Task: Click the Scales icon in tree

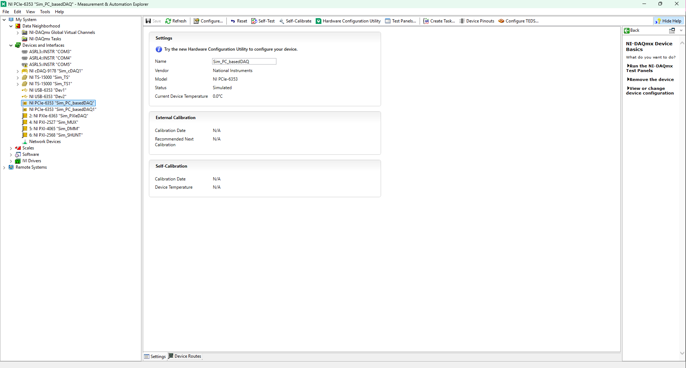Action: (x=18, y=148)
